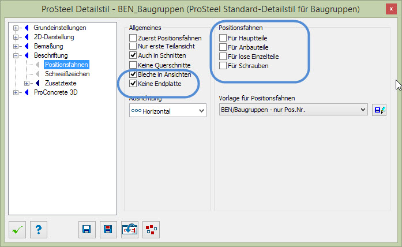The image size is (402, 247).
Task: Click the blue arrow icon beside Grundeinstellungen
Action: pos(27,28)
